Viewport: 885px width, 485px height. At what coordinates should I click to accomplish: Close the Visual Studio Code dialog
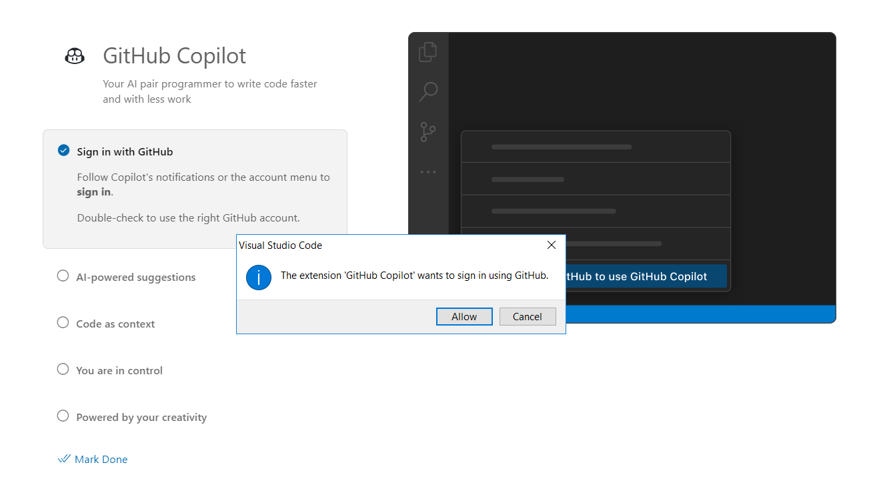552,246
